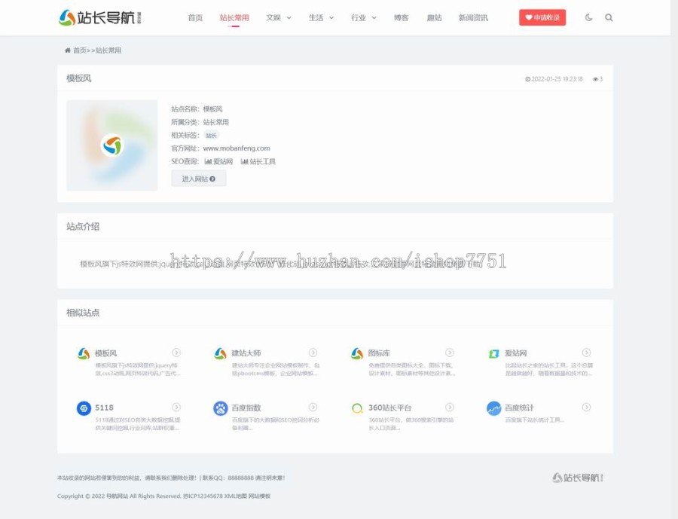Go to 首页 in breadcrumb
Image resolution: width=678 pixels, height=519 pixels.
pos(80,50)
